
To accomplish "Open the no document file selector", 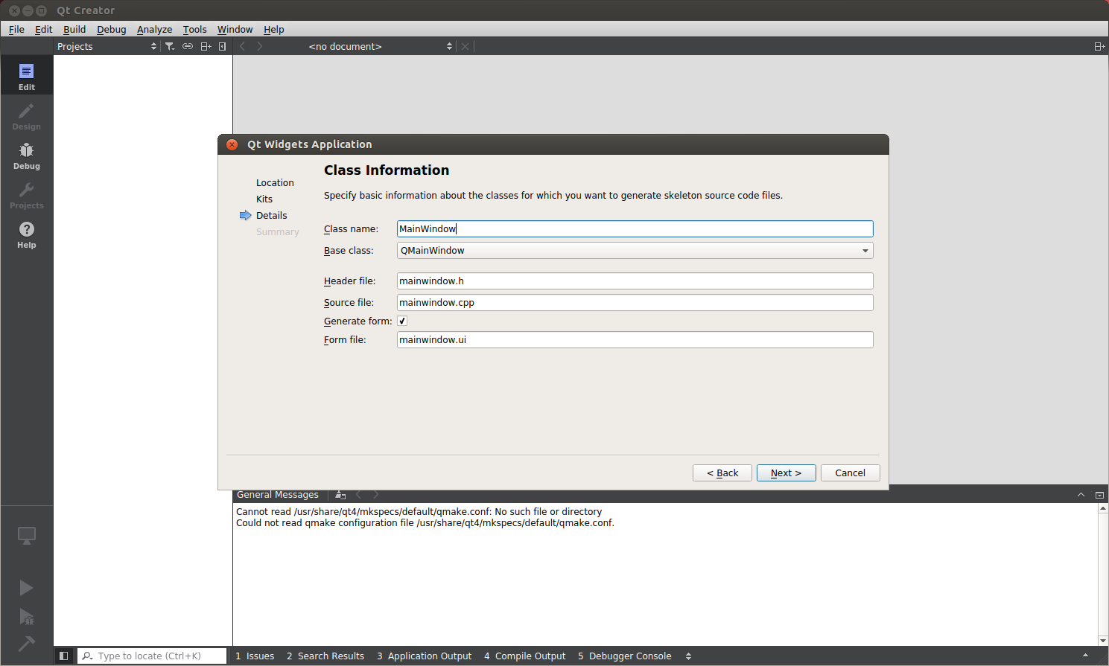I will coord(380,46).
